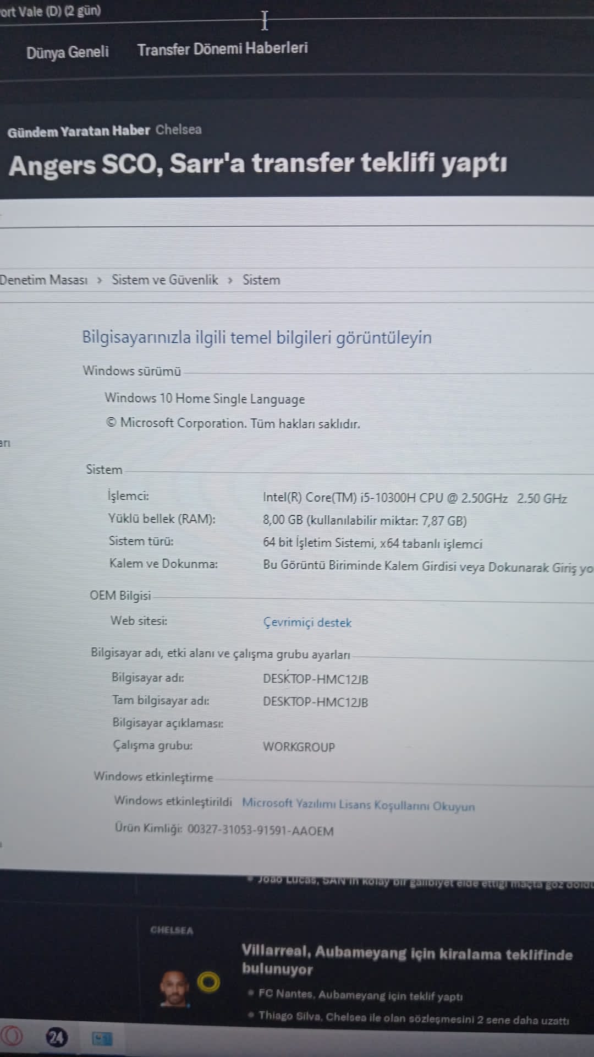Open the Villarreal Aubameyang kiralama headline
Image resolution: width=594 pixels, height=1057 pixels.
tap(407, 961)
